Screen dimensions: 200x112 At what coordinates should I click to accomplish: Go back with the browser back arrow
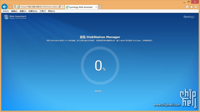(x=4, y=7)
